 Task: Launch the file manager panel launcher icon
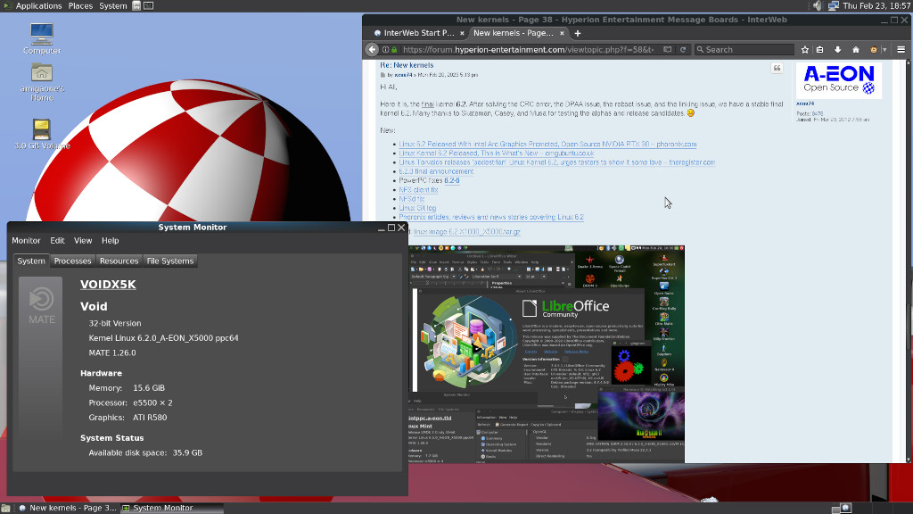tap(136, 6)
